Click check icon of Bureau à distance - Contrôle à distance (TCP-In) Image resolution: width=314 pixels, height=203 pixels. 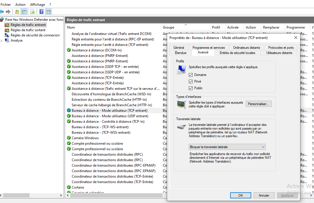tap(69, 121)
